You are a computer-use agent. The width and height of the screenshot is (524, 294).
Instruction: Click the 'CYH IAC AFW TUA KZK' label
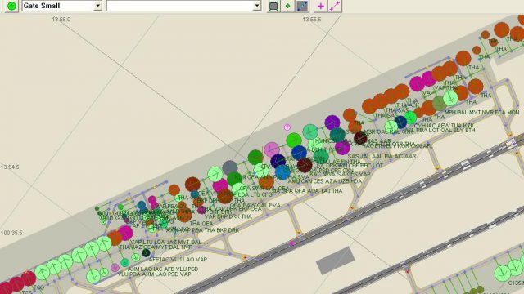click(444, 125)
